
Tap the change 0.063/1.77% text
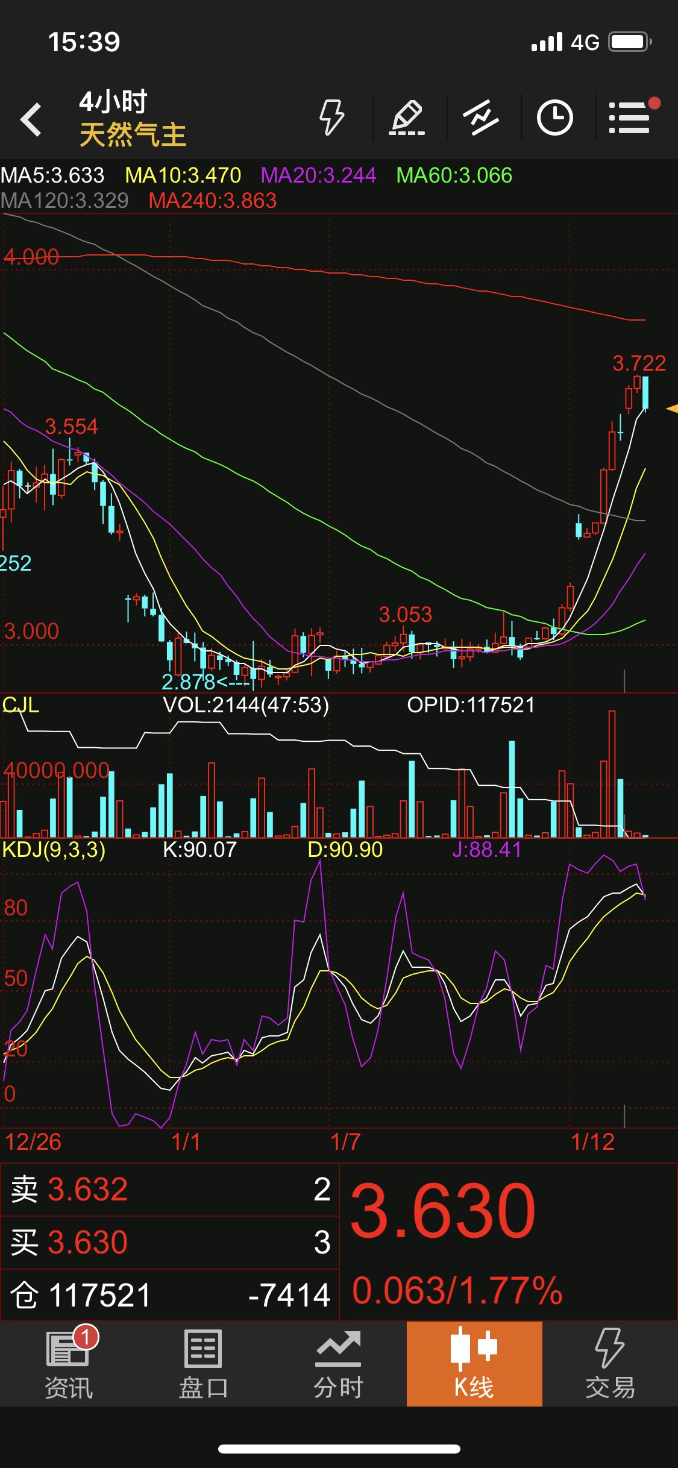point(457,1291)
